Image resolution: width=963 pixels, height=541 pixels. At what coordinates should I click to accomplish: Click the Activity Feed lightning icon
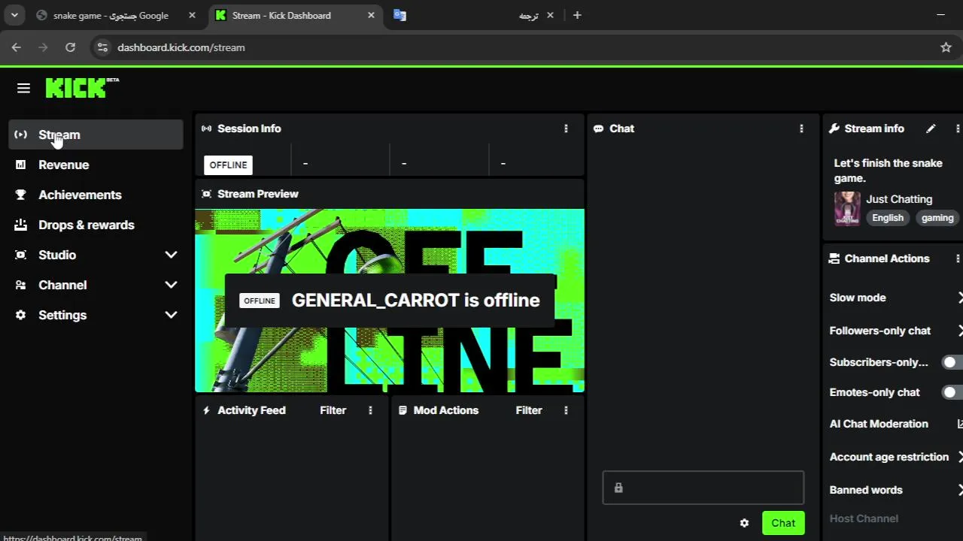point(206,410)
